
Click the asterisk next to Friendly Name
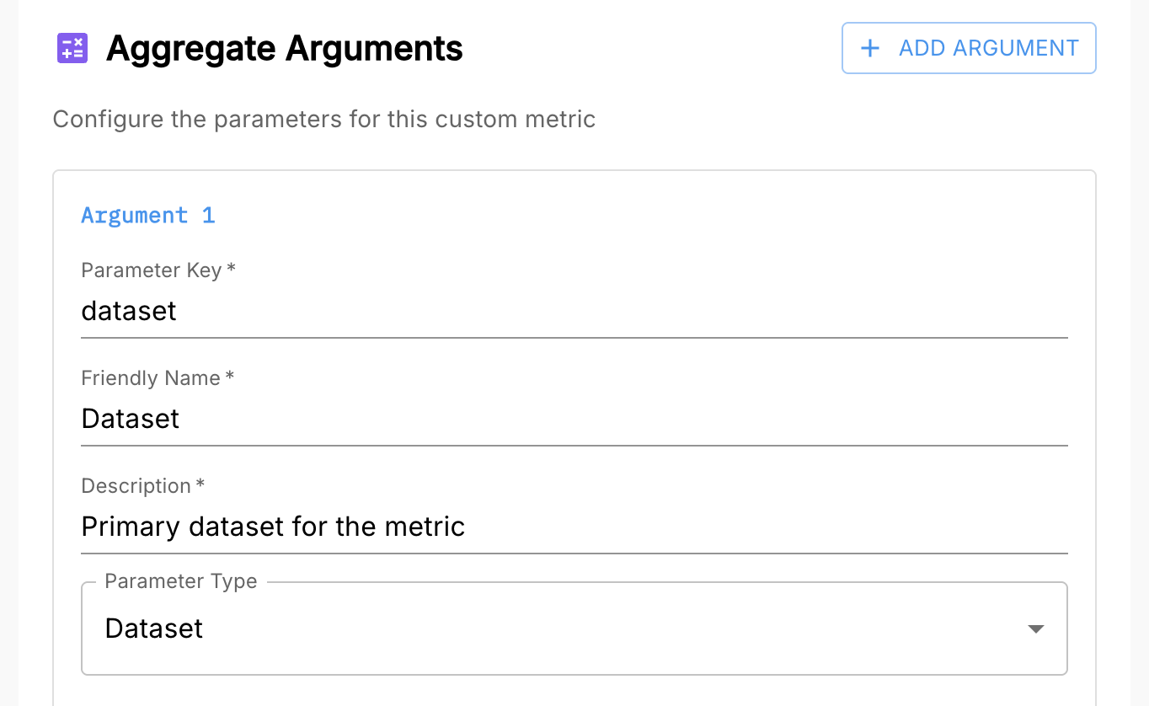point(230,377)
